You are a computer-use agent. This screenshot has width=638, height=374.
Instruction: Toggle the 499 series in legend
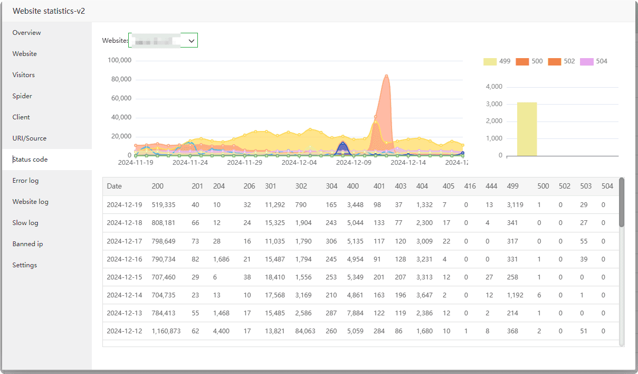pos(497,61)
